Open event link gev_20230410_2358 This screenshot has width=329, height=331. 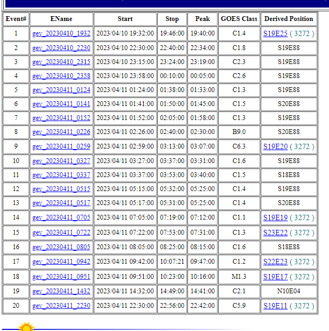click(x=61, y=76)
